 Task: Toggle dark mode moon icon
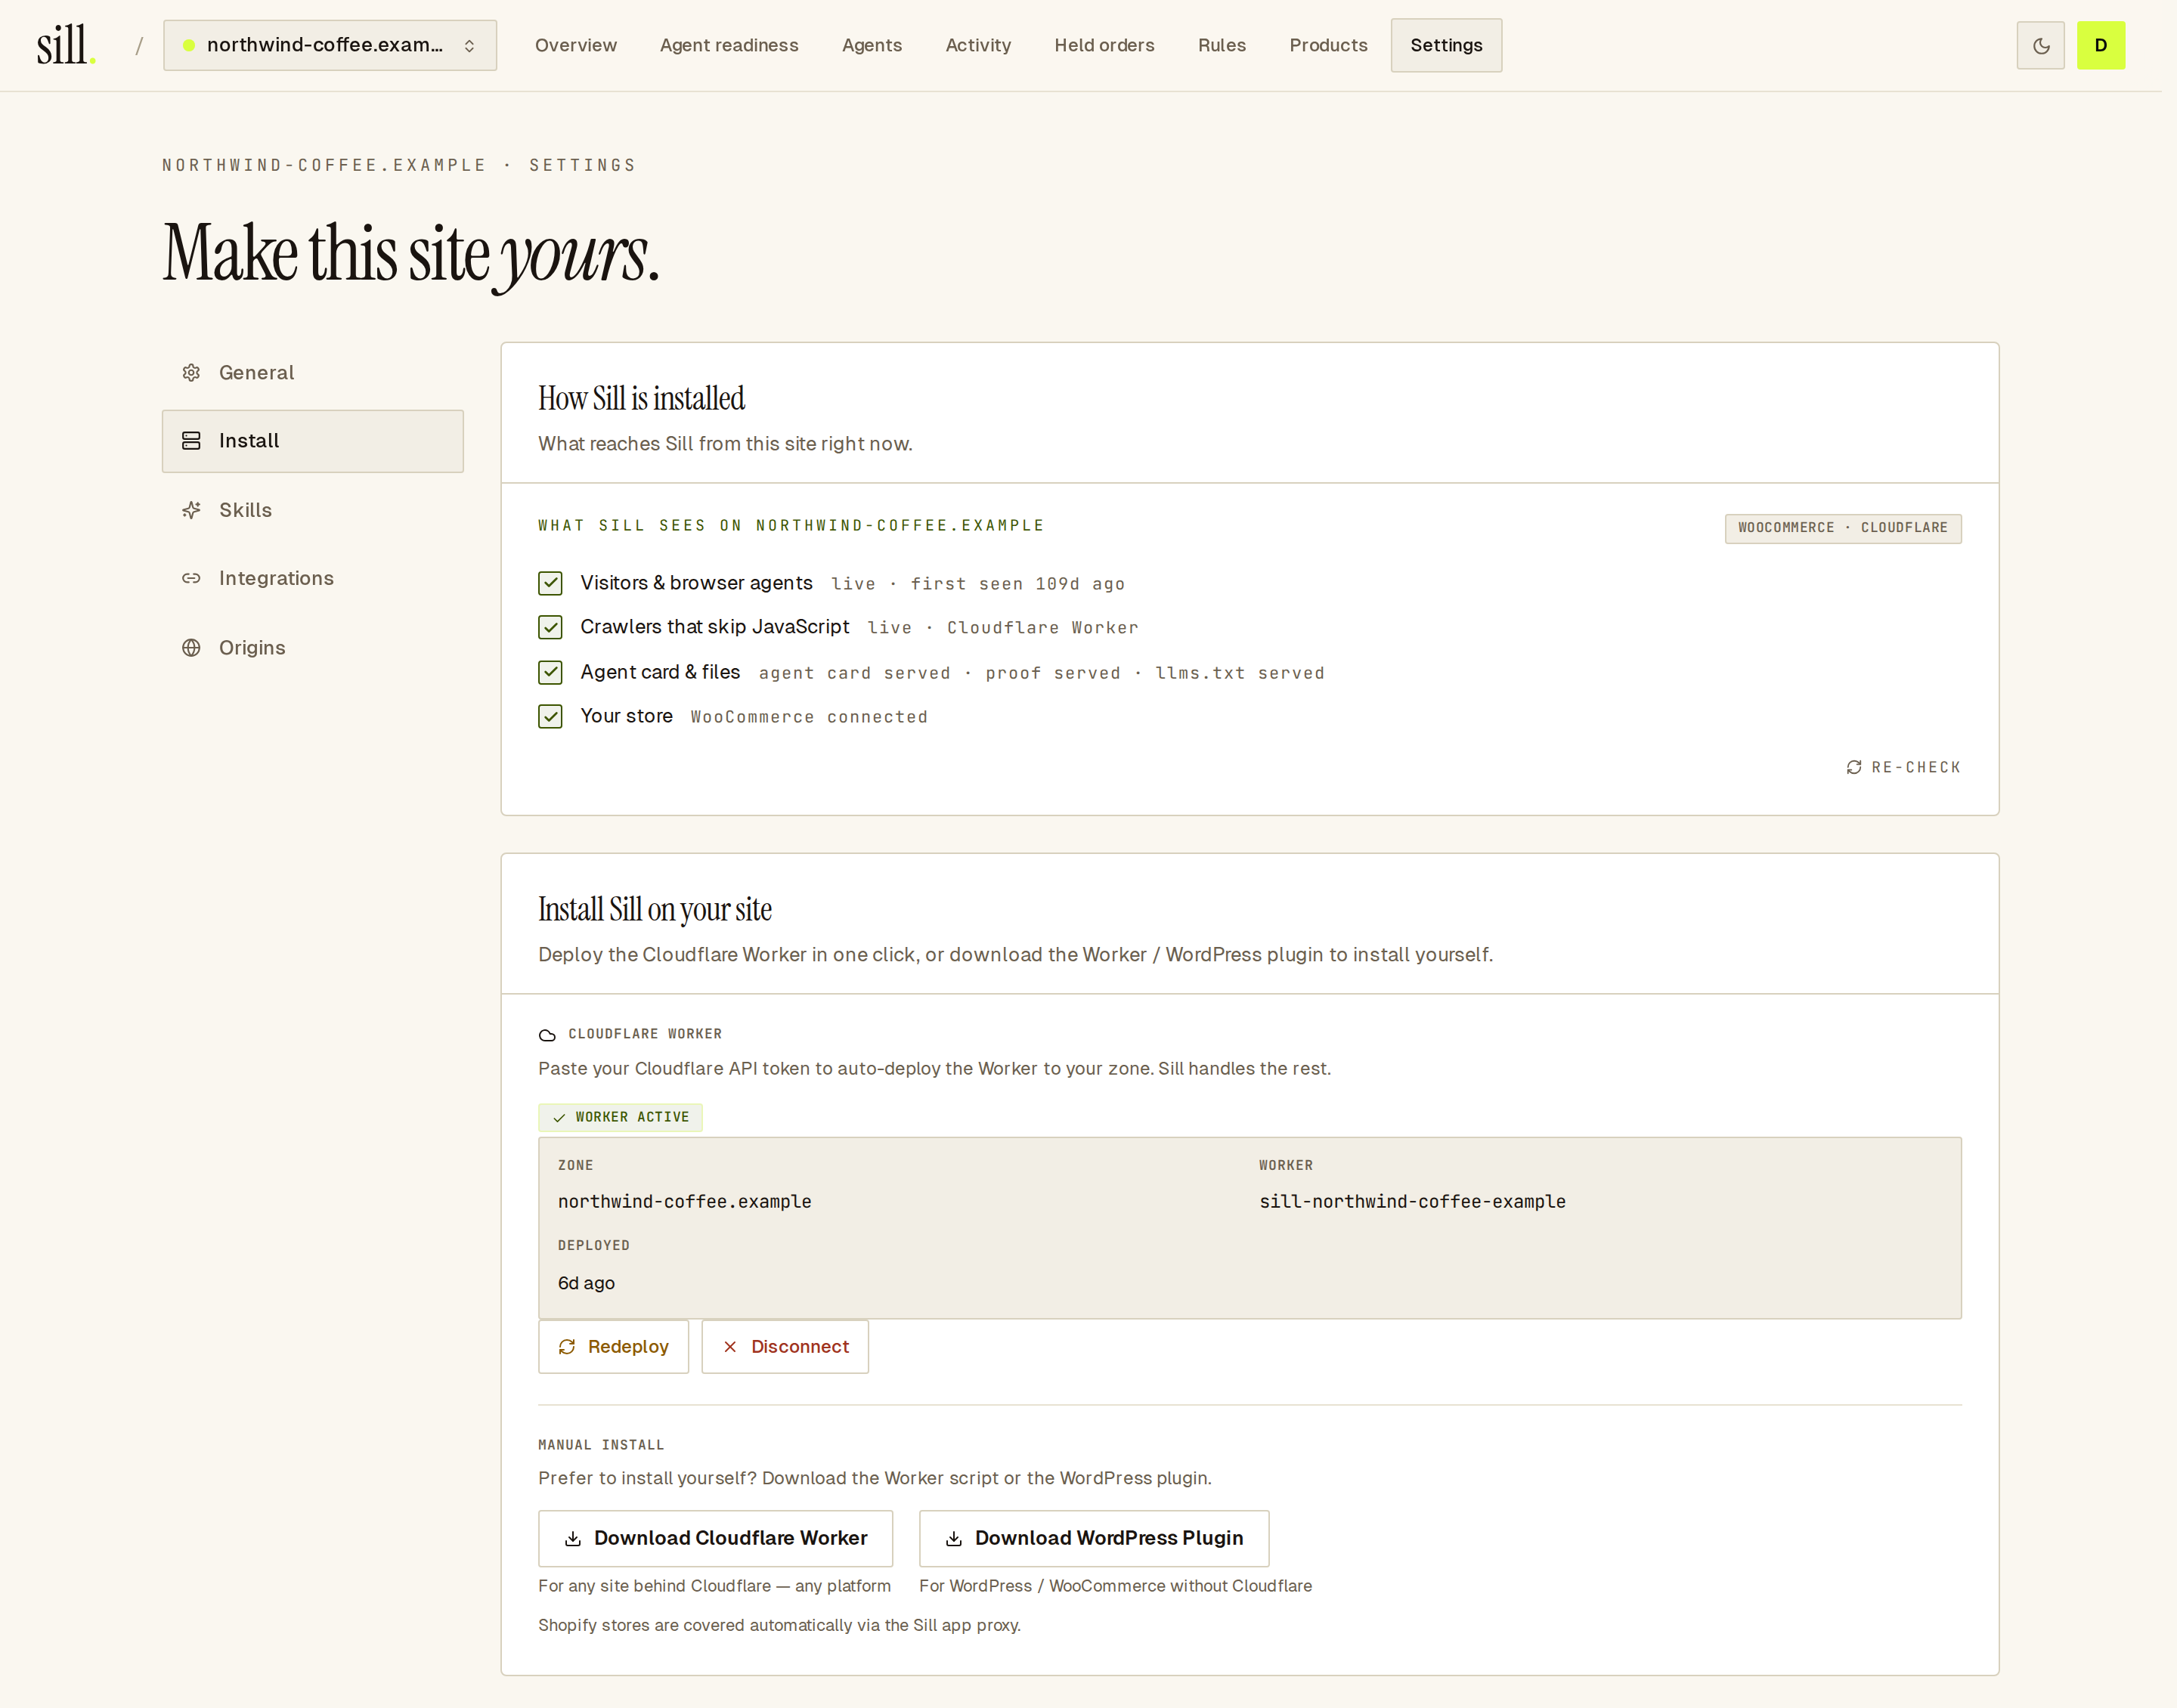(x=2040, y=45)
